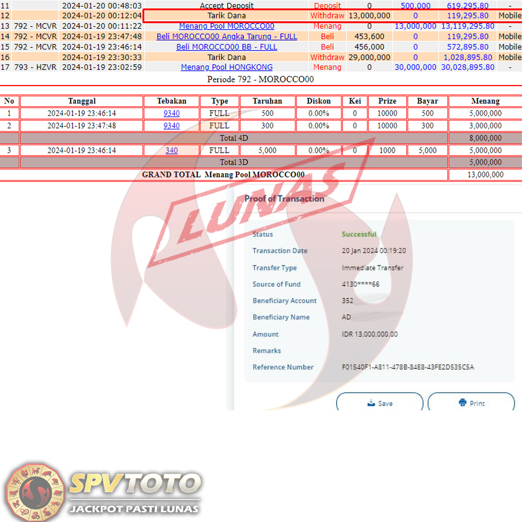Click the 9340 tebakan link in row 2
Screen dimensions: 522x522
click(x=171, y=126)
